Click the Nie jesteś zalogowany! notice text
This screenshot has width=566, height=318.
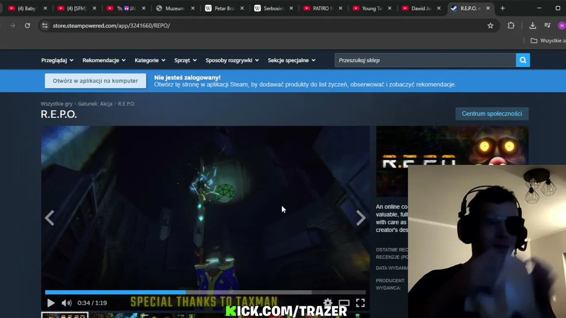(187, 77)
